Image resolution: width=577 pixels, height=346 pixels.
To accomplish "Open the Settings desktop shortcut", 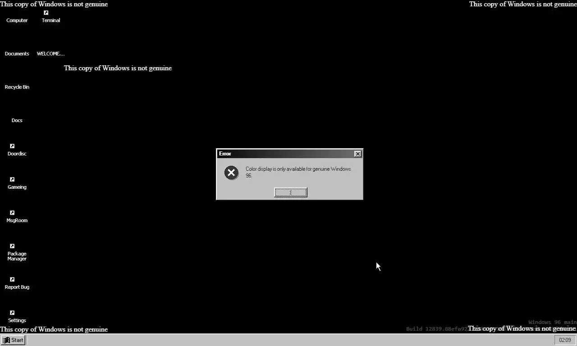I will point(17,316).
